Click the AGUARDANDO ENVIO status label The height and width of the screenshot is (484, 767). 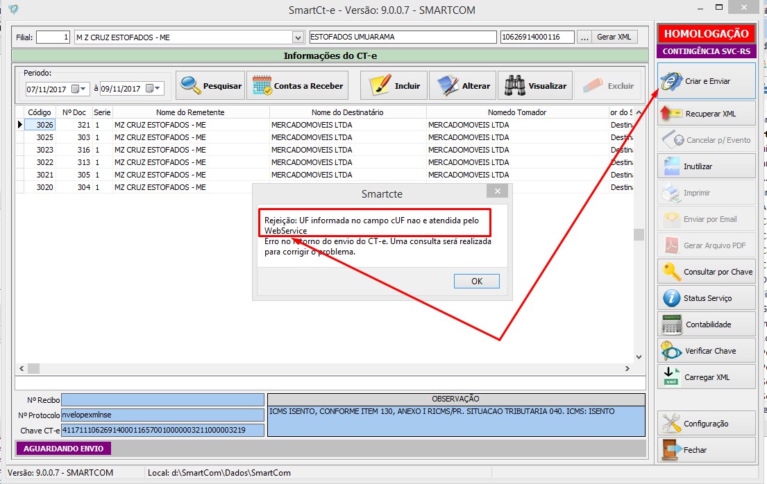(64, 449)
